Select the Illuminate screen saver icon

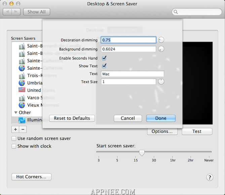coord(22,120)
